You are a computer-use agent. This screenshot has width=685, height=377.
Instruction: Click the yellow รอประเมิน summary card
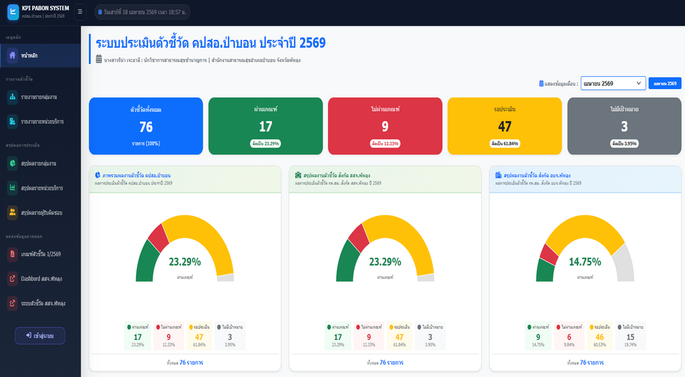(504, 125)
